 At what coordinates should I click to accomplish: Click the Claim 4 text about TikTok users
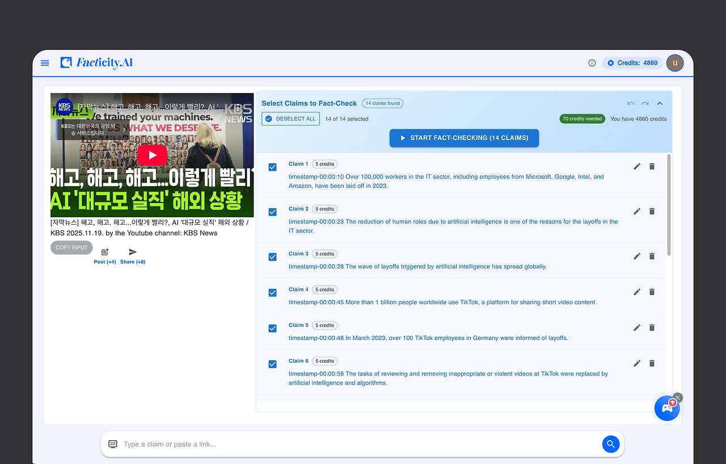[x=442, y=302]
